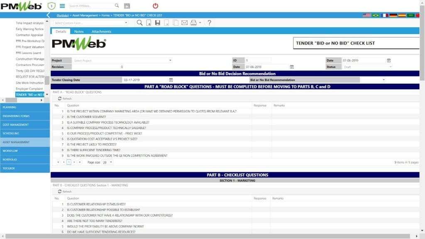
Task: Expand the Select Custom Form dropdown
Action: (126, 23)
